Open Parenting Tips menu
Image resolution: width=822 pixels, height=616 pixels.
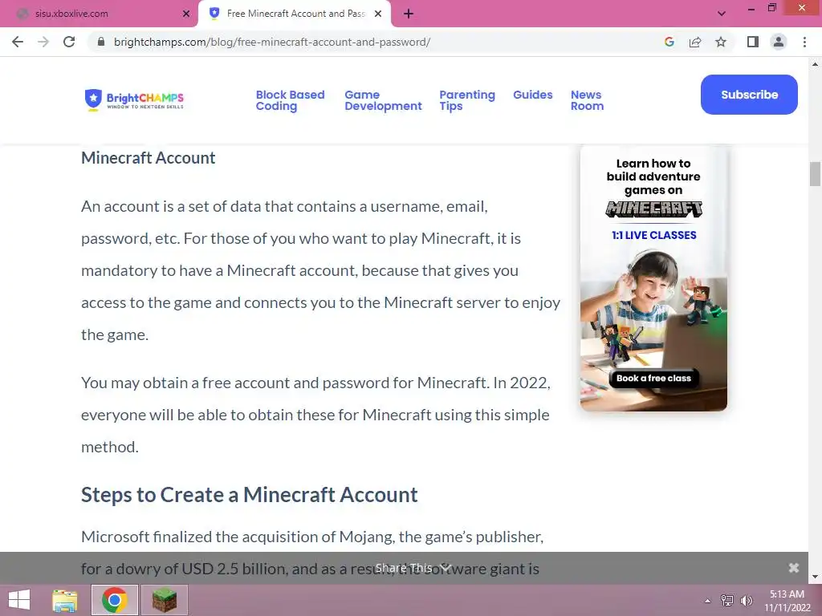coord(466,100)
